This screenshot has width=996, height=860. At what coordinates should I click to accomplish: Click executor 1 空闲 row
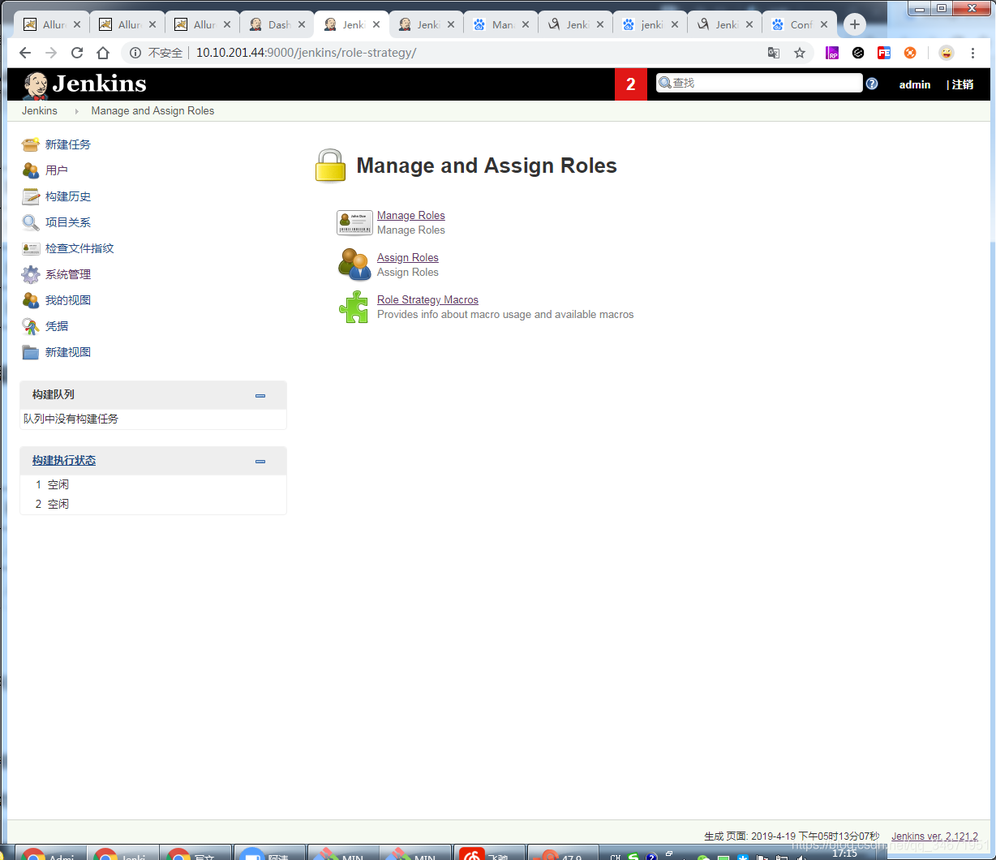click(153, 484)
